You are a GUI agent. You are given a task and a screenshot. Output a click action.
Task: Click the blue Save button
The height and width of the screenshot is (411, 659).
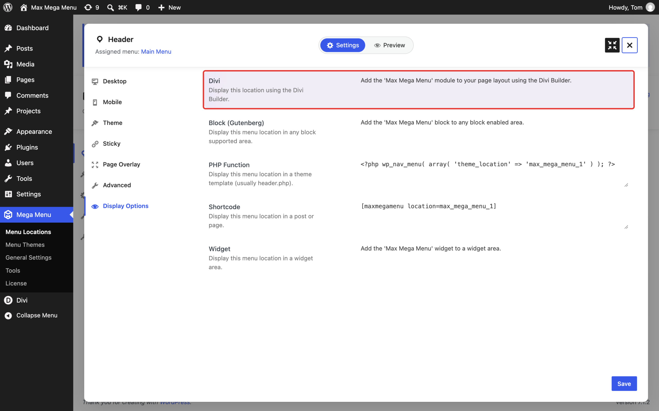pyautogui.click(x=624, y=384)
